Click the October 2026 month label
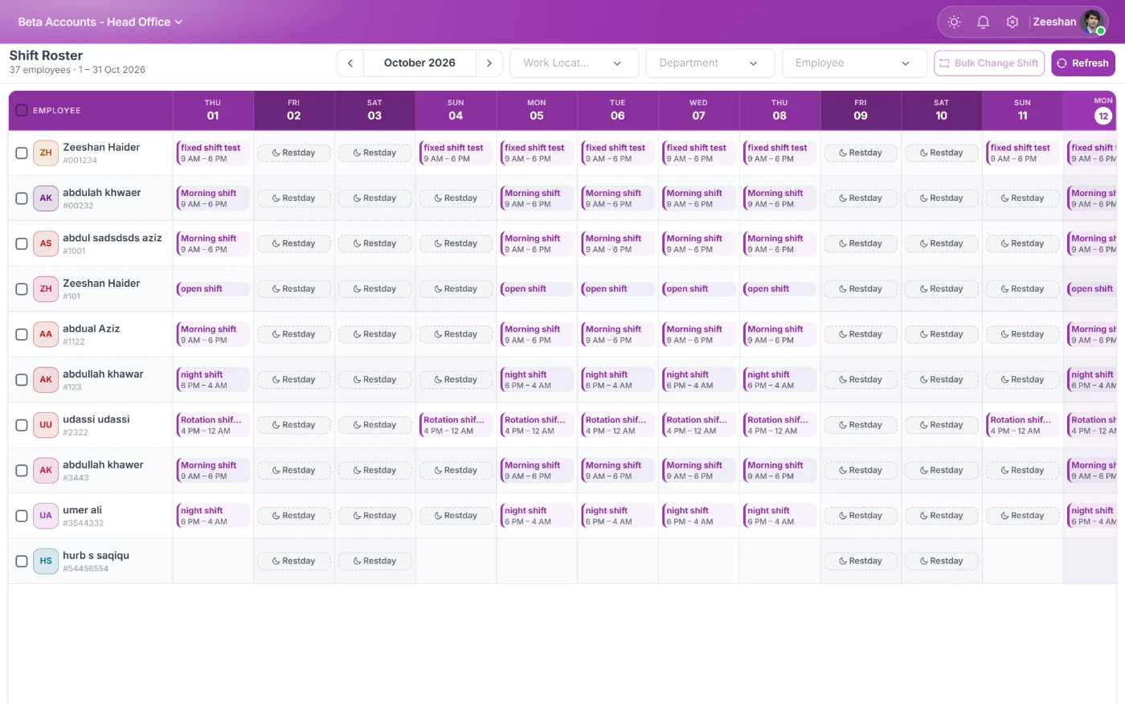This screenshot has height=703, width=1125. [419, 63]
